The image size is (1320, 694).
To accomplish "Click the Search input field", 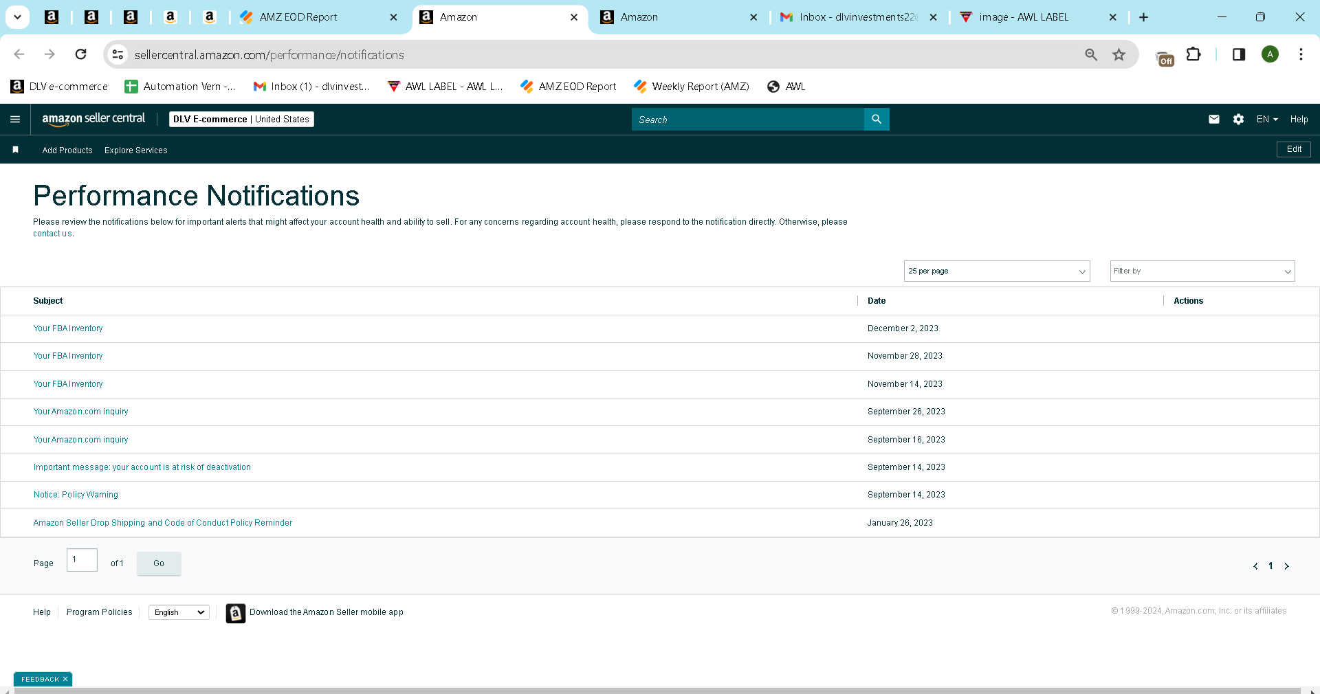I will [748, 120].
